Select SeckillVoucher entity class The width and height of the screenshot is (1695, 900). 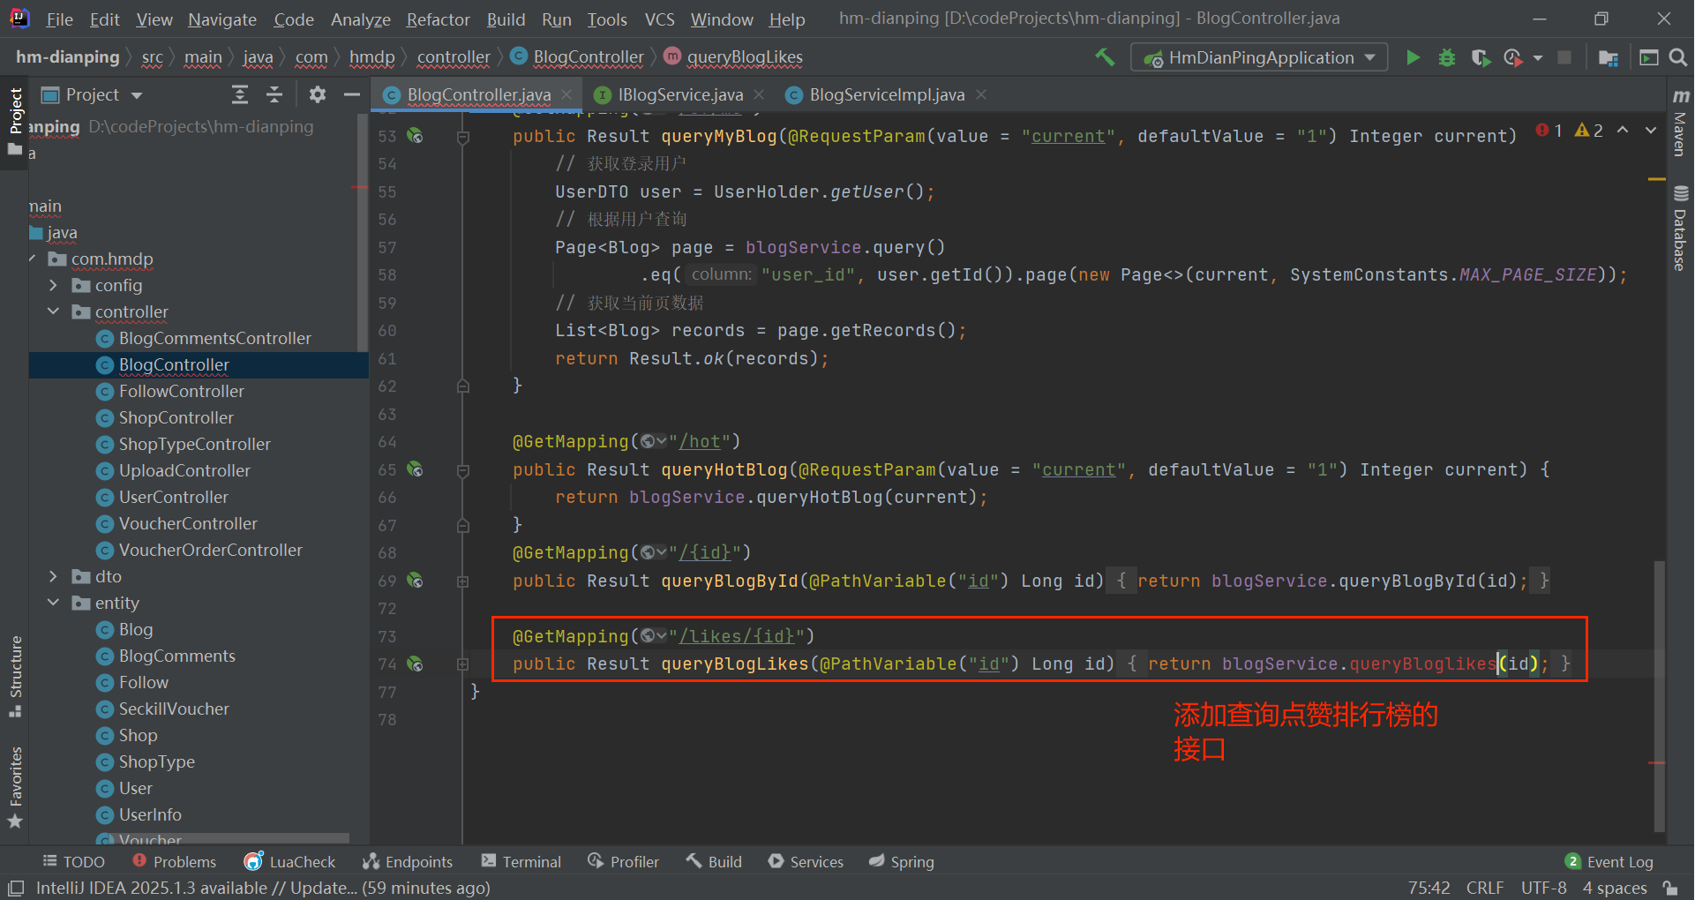[174, 709]
